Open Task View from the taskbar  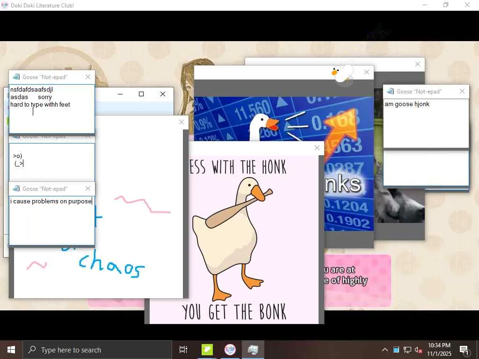(x=183, y=350)
